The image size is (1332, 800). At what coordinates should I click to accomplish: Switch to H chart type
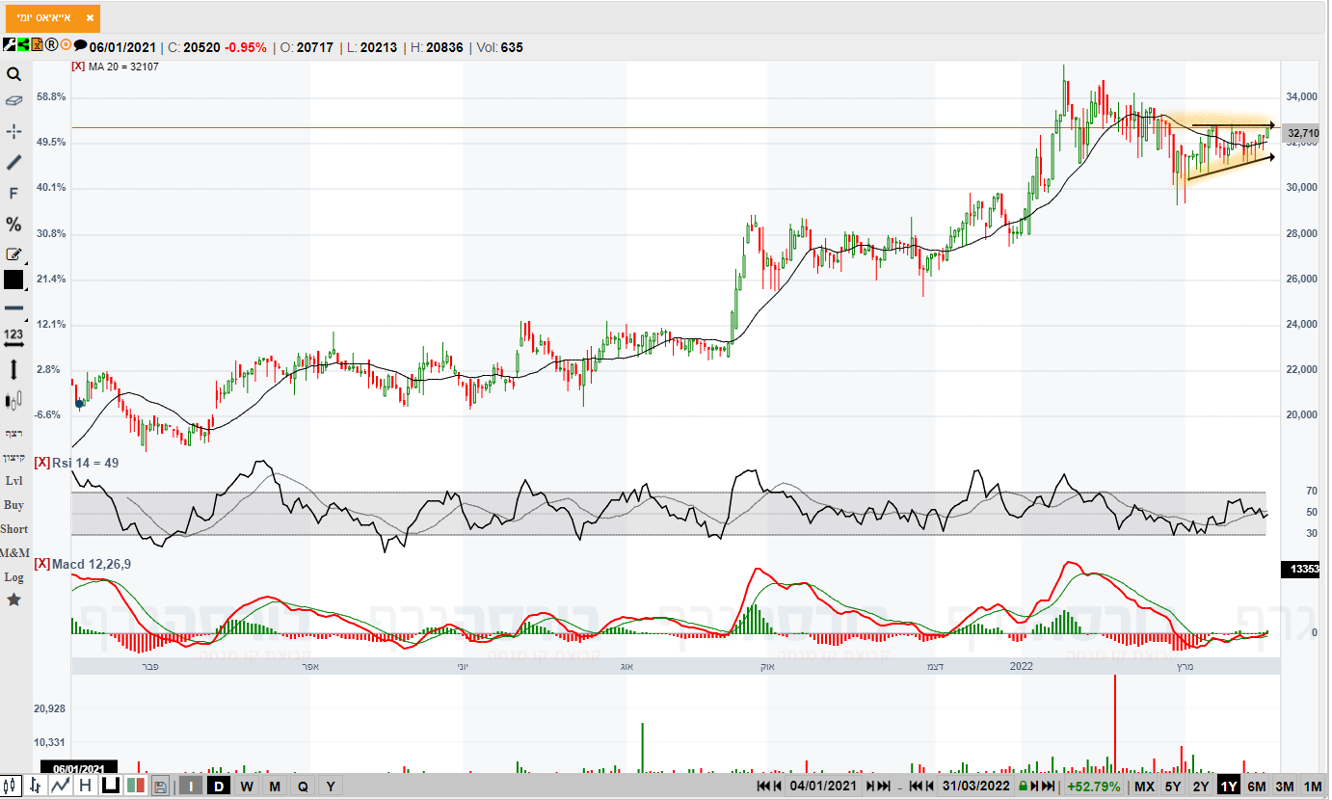coord(86,786)
